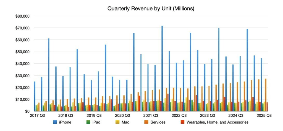The image size is (283, 131).
Task: Click the $40,000 y-axis label
Action: (x=23, y=63)
